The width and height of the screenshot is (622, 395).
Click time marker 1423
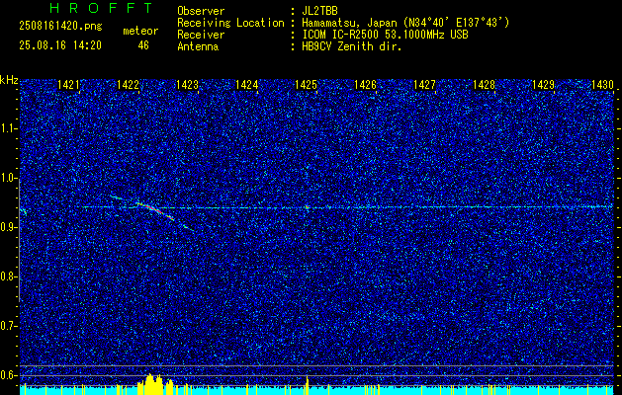(x=187, y=84)
